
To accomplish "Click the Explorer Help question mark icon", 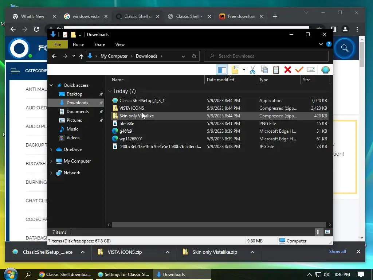I will pos(329,44).
